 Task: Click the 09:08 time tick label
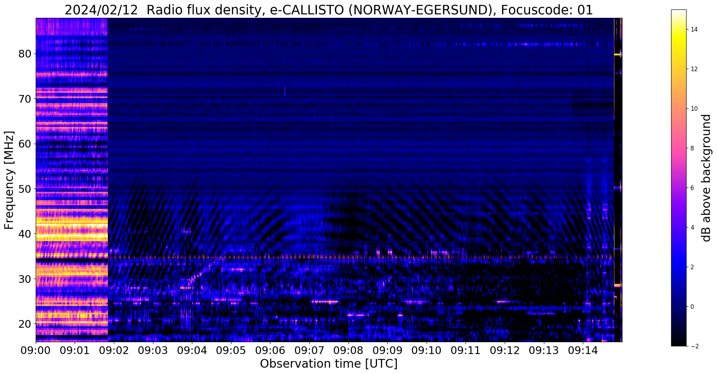[348, 351]
